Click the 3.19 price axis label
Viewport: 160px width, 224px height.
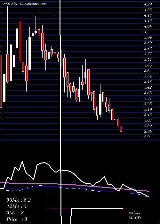148,109
